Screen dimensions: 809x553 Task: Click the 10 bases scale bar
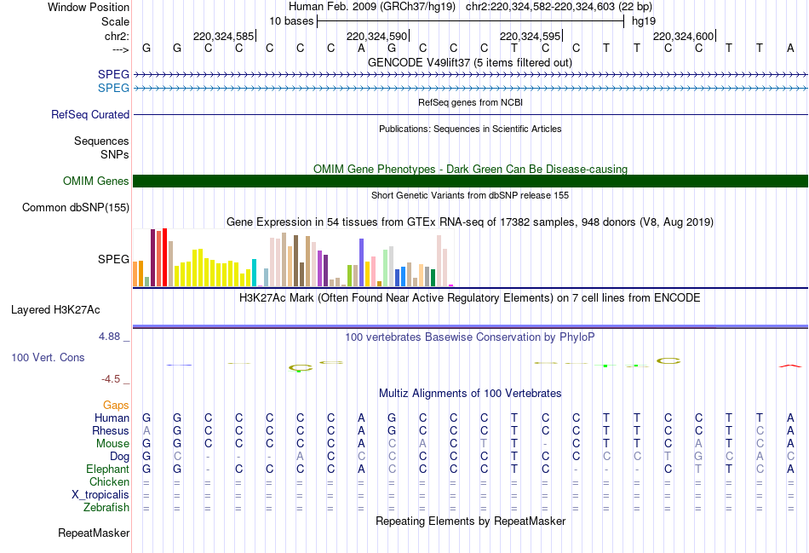(470, 21)
